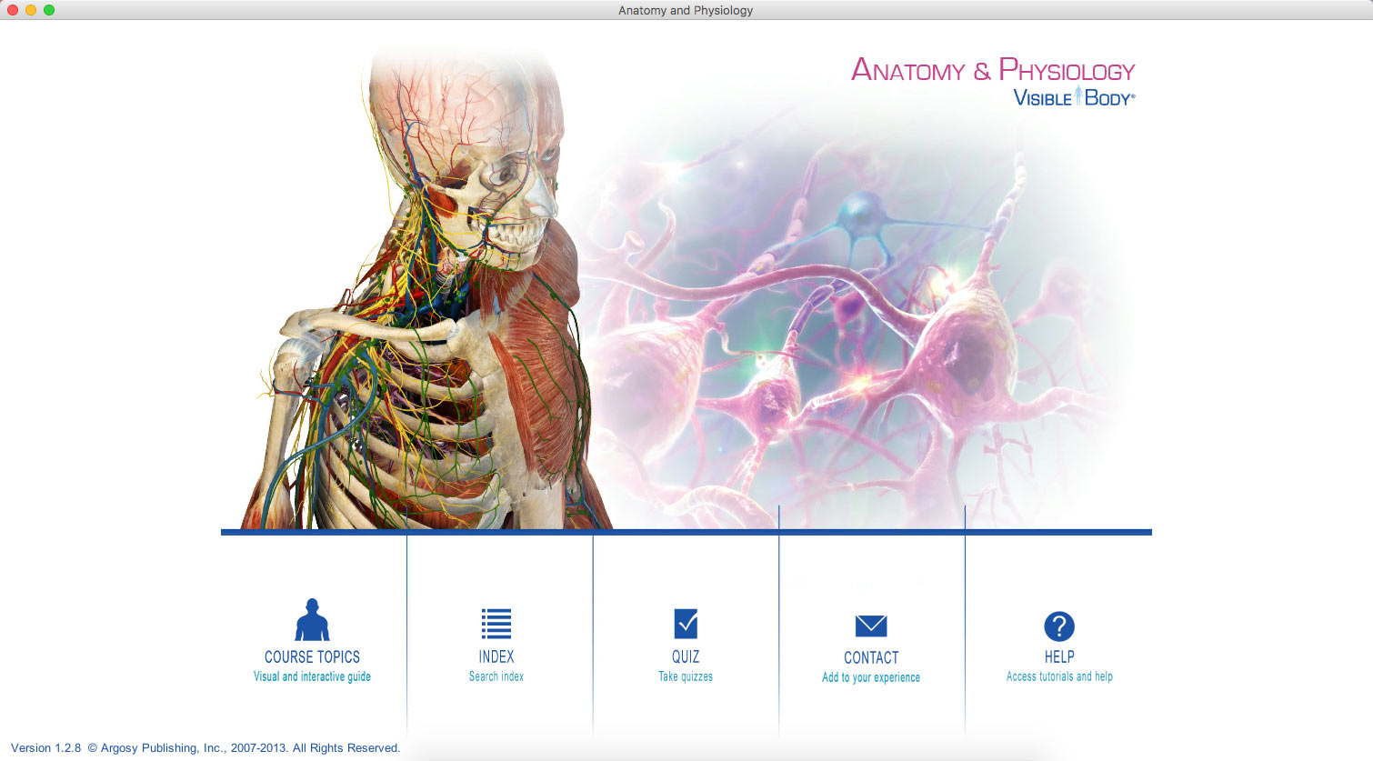Open Course Topics via the human torso icon
This screenshot has height=761, width=1373.
tap(312, 620)
